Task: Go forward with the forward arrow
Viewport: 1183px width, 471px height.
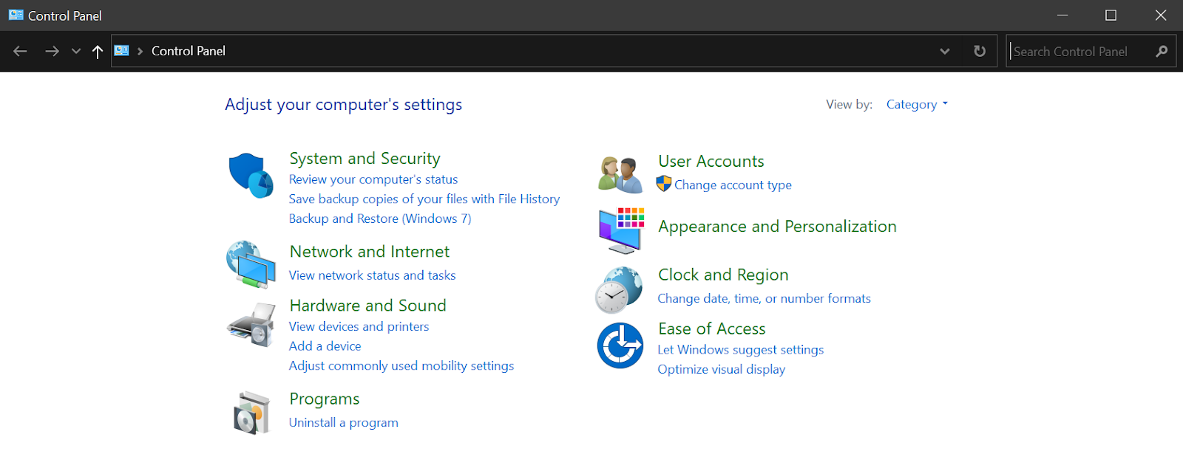Action: pyautogui.click(x=52, y=51)
